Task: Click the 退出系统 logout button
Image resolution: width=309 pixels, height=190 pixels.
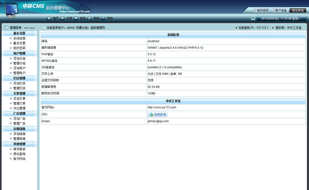Action: coord(298,10)
